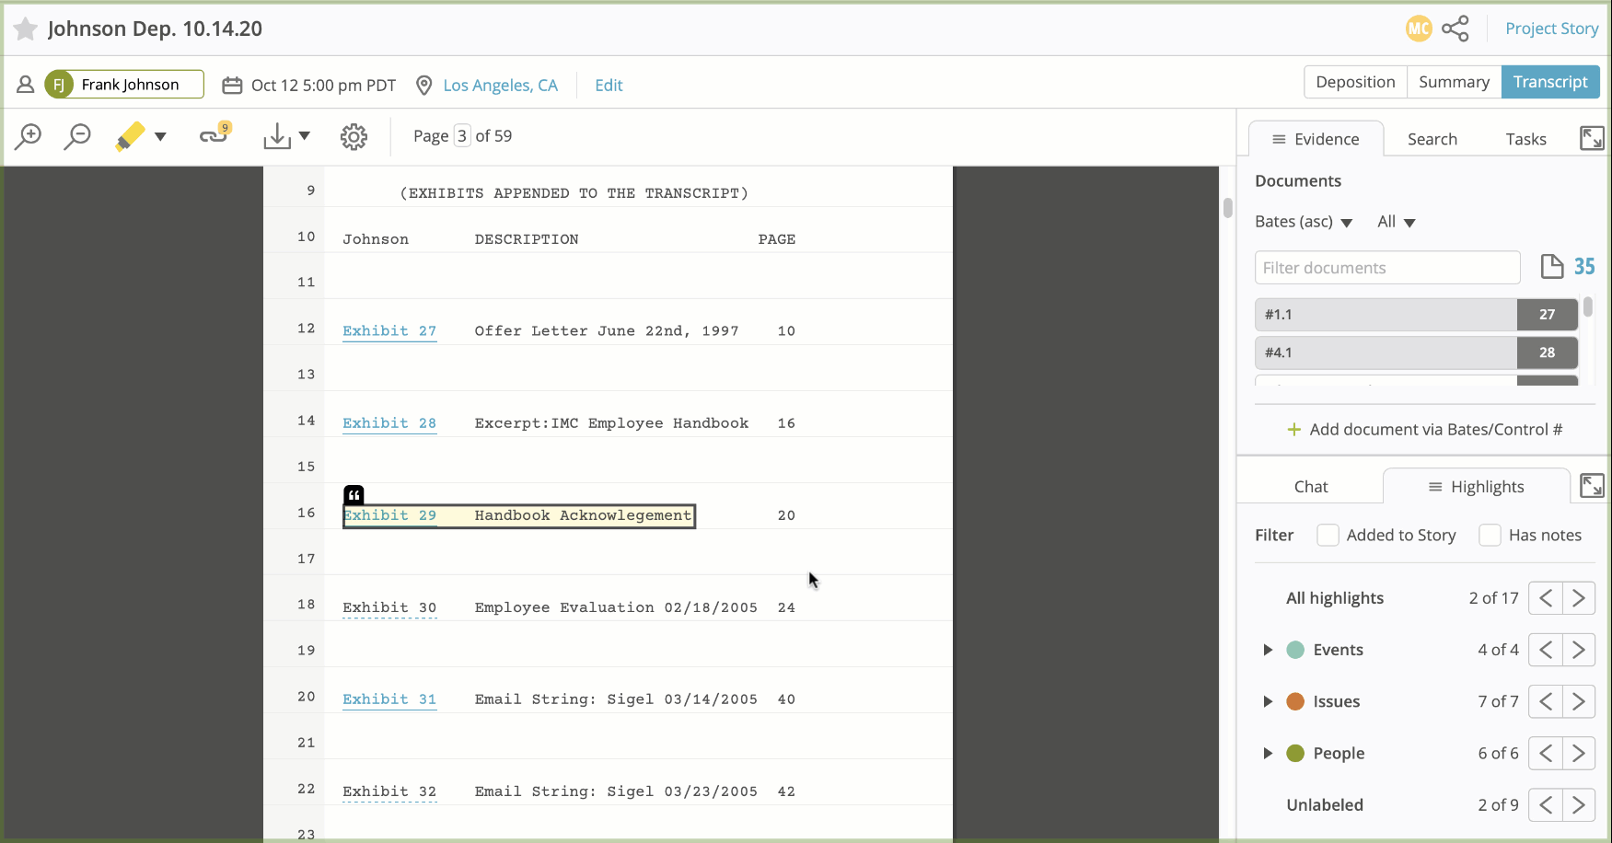Open the All documents filter dropdown
1612x843 pixels.
(1396, 222)
